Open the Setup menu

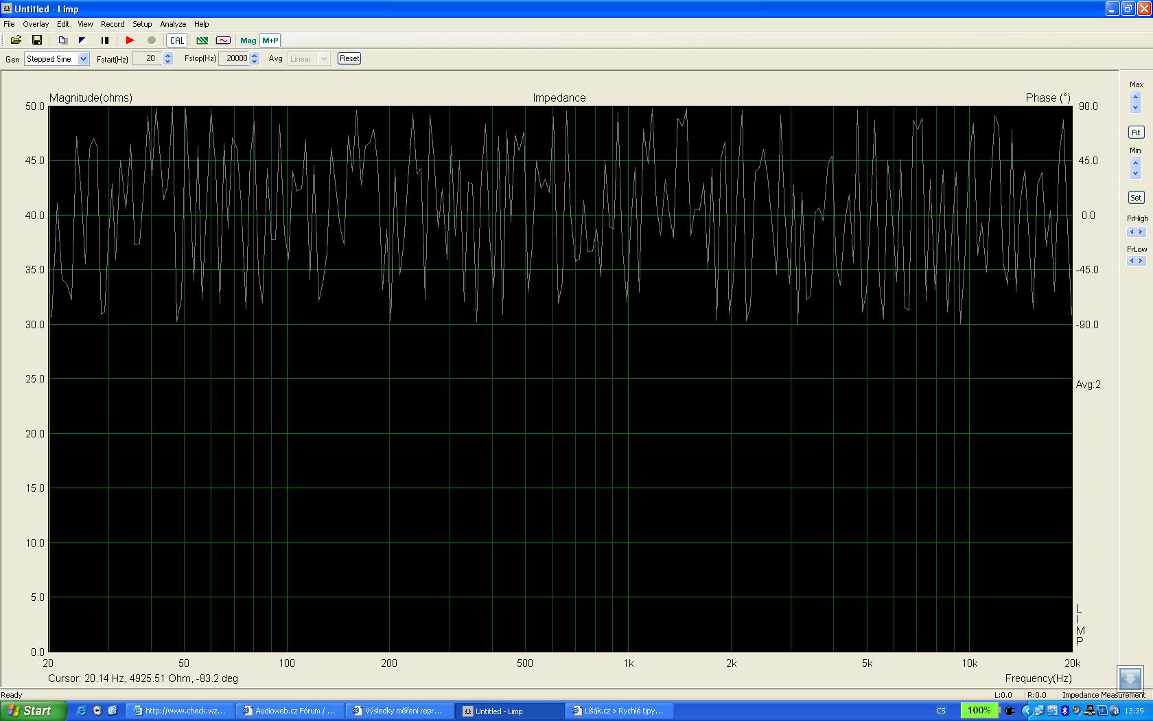[x=142, y=24]
